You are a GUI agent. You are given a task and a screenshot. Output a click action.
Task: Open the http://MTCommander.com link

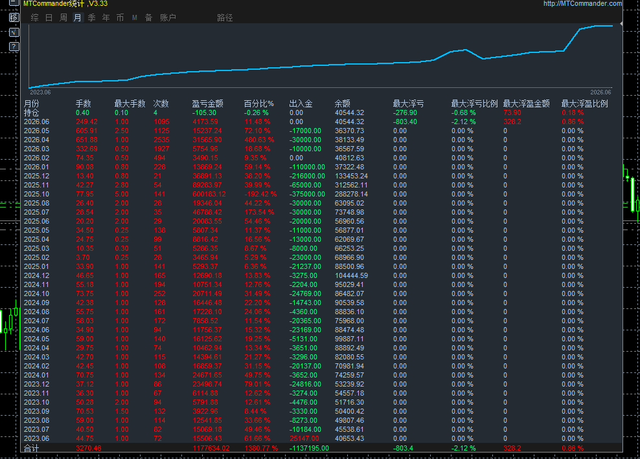coord(583,4)
